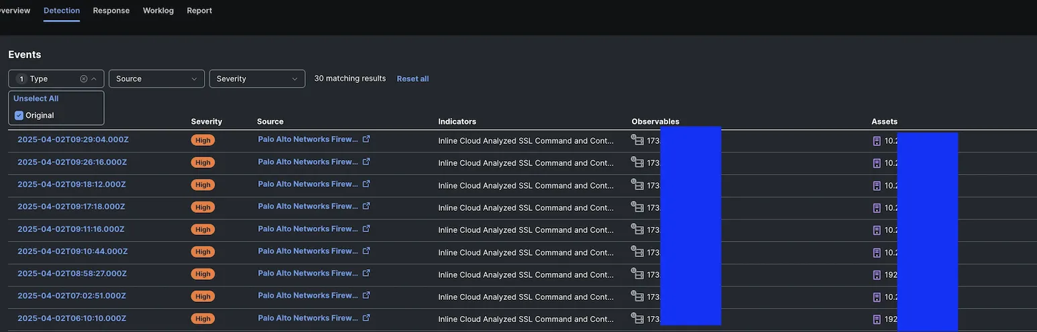Click the Events section heading
The image size is (1037, 332).
tap(25, 55)
